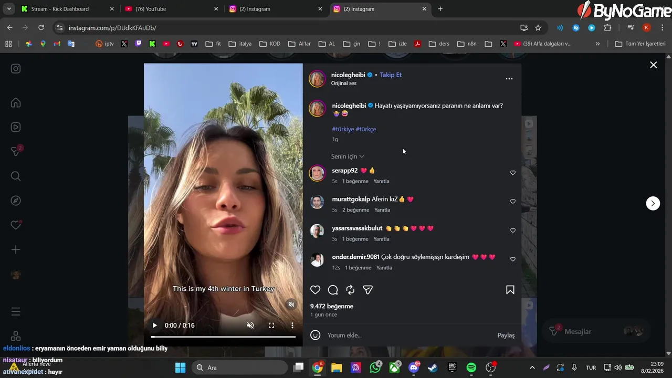Open Reels in the Instagram sidebar
This screenshot has height=378, width=672.
pos(16,127)
